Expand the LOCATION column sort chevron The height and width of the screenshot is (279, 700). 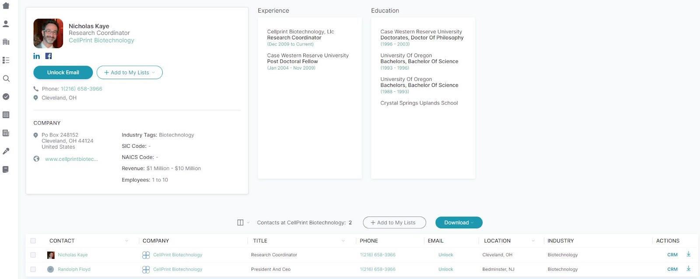click(x=533, y=241)
